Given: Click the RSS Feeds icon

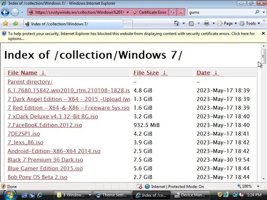Looking at the screenshot, I should 191,23.
